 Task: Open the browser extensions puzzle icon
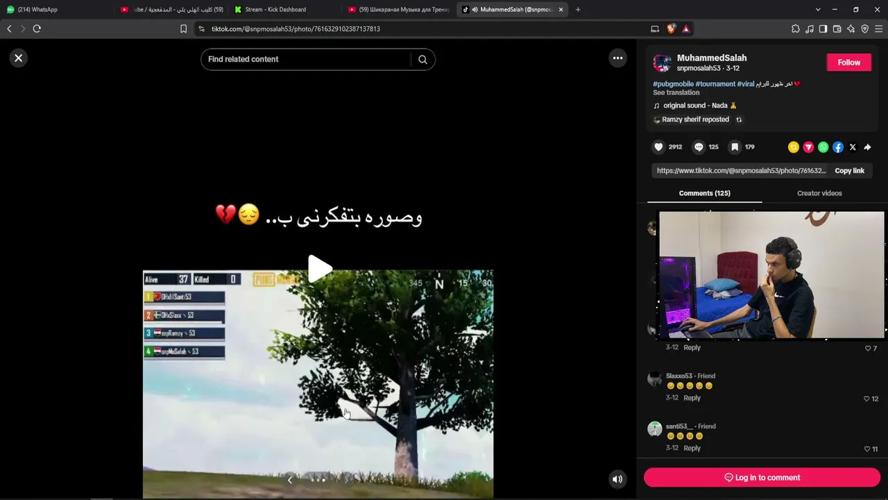click(x=796, y=28)
